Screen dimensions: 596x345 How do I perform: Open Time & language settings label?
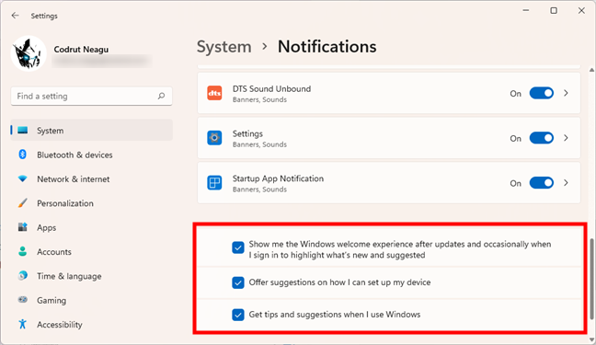[x=69, y=276]
